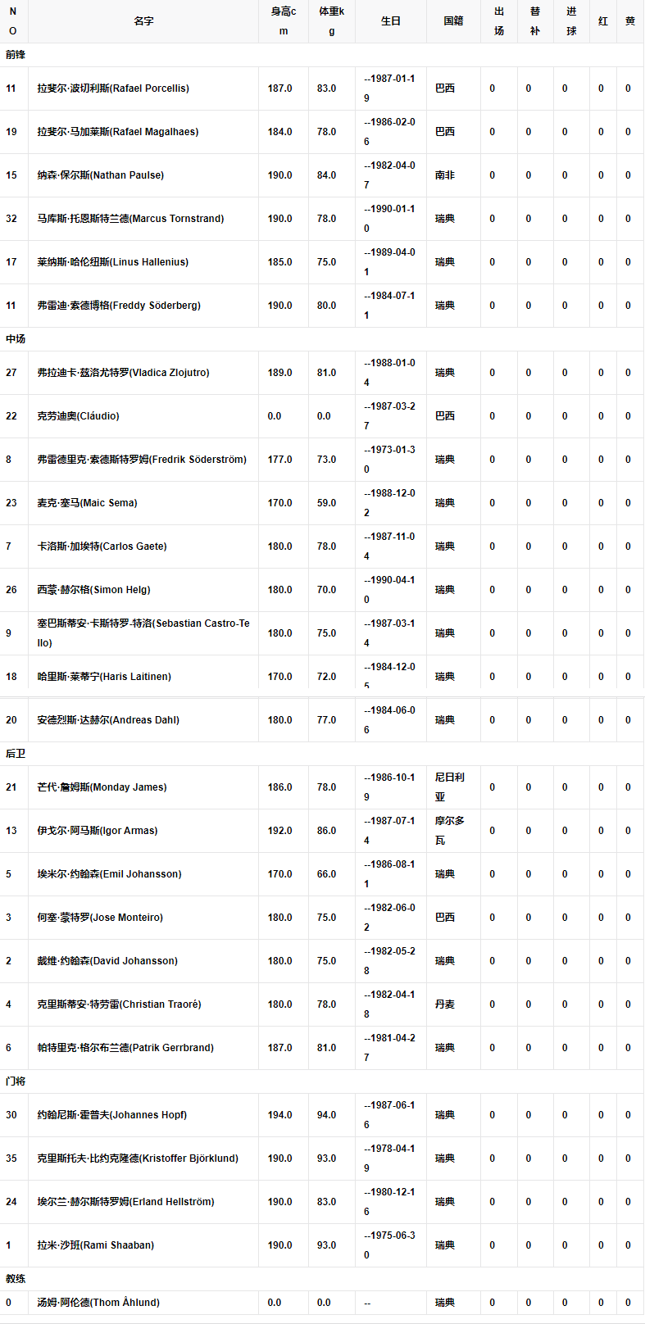Click Freddy Söderberg player name

coord(119,306)
